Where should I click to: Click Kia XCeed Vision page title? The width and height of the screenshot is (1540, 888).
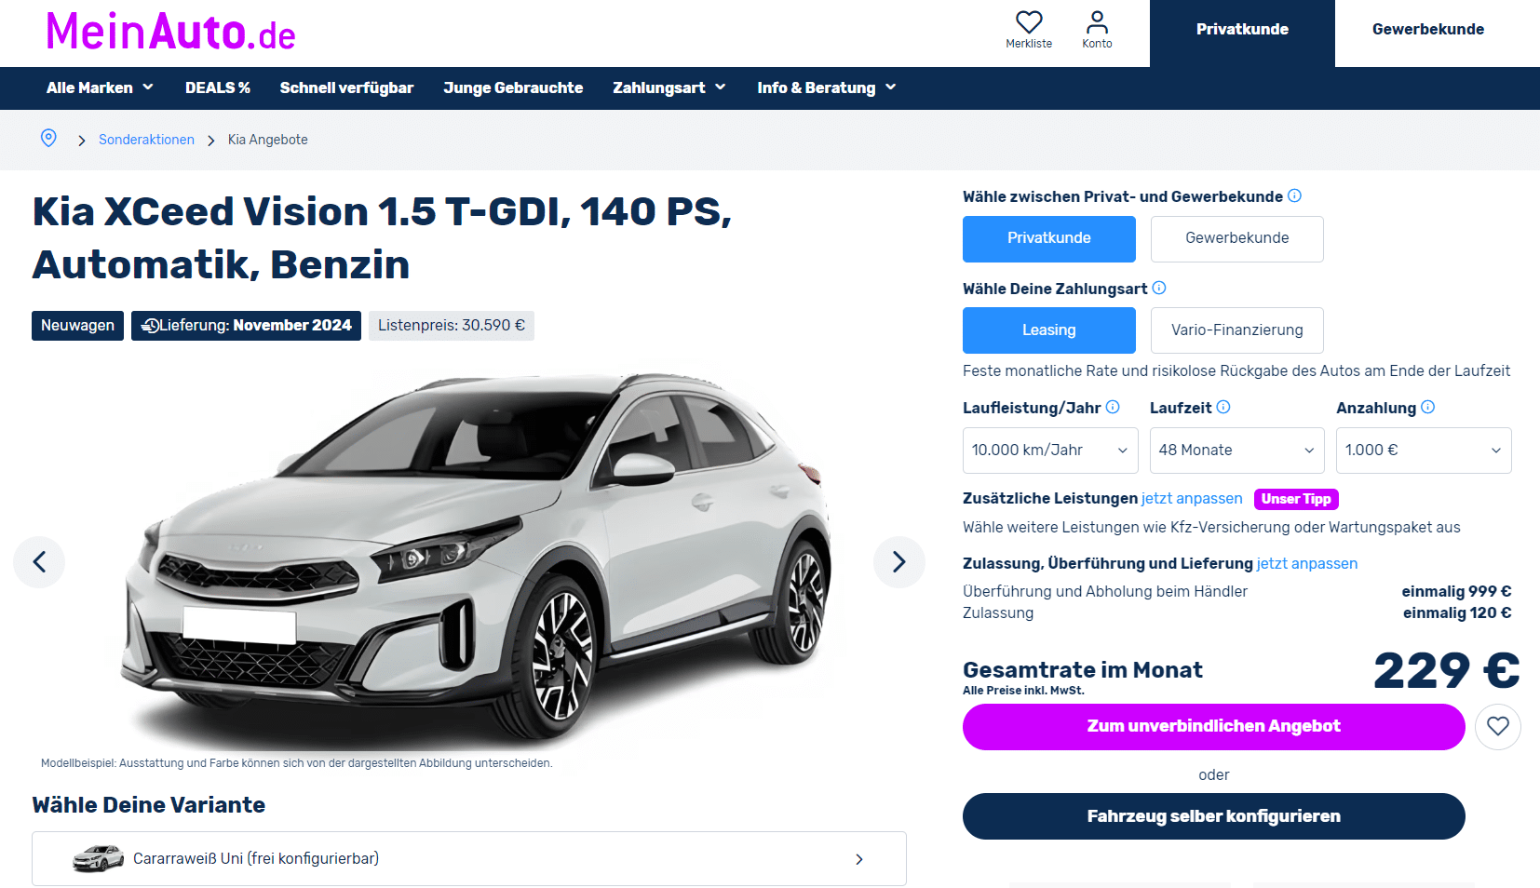tap(382, 238)
